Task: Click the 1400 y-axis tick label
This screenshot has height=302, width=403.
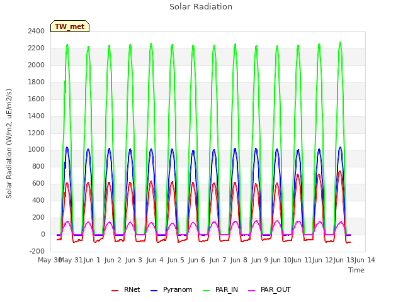Action: click(x=37, y=116)
